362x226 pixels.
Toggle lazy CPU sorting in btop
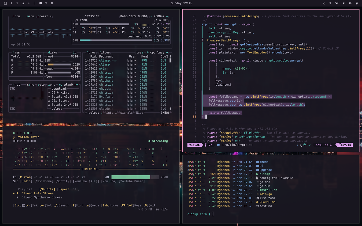pyautogui.click(x=161, y=52)
